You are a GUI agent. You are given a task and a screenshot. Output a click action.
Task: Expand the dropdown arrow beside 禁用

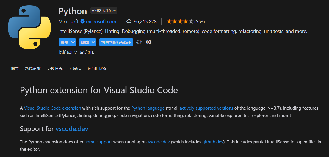point(73,42)
